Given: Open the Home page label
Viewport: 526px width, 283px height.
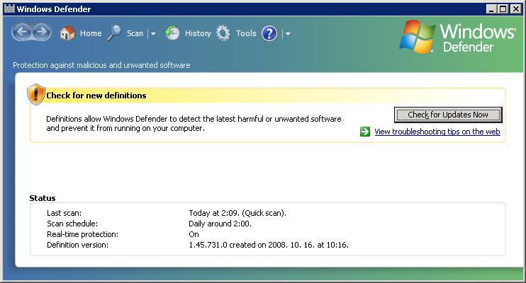Looking at the screenshot, I should (x=91, y=33).
